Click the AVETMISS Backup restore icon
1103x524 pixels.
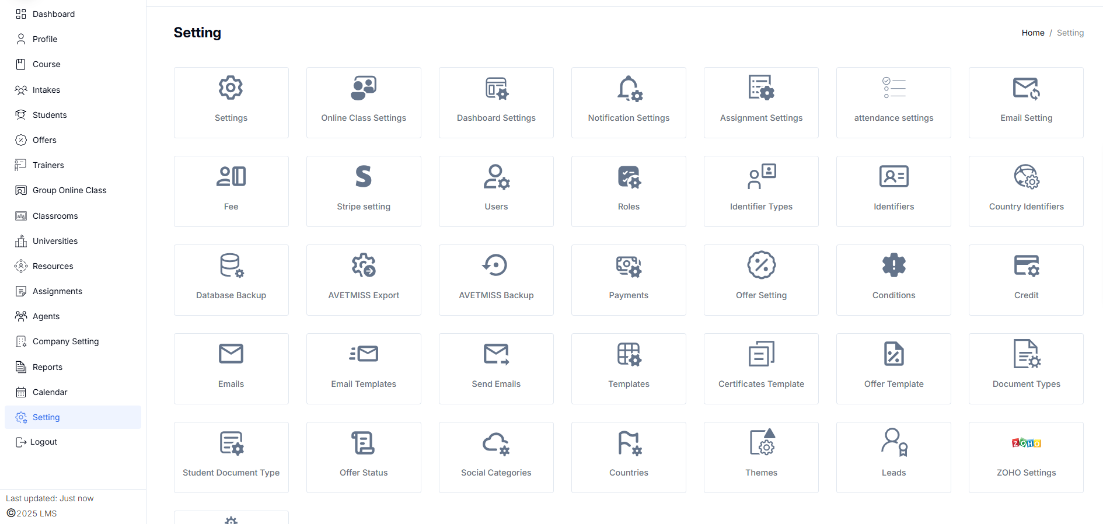pyautogui.click(x=496, y=266)
